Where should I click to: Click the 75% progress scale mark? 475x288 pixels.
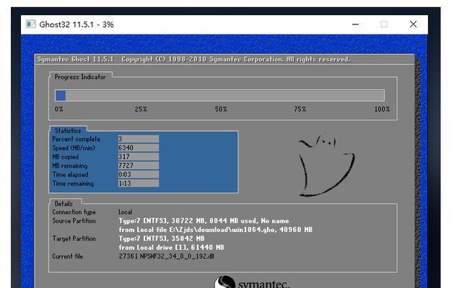point(300,109)
